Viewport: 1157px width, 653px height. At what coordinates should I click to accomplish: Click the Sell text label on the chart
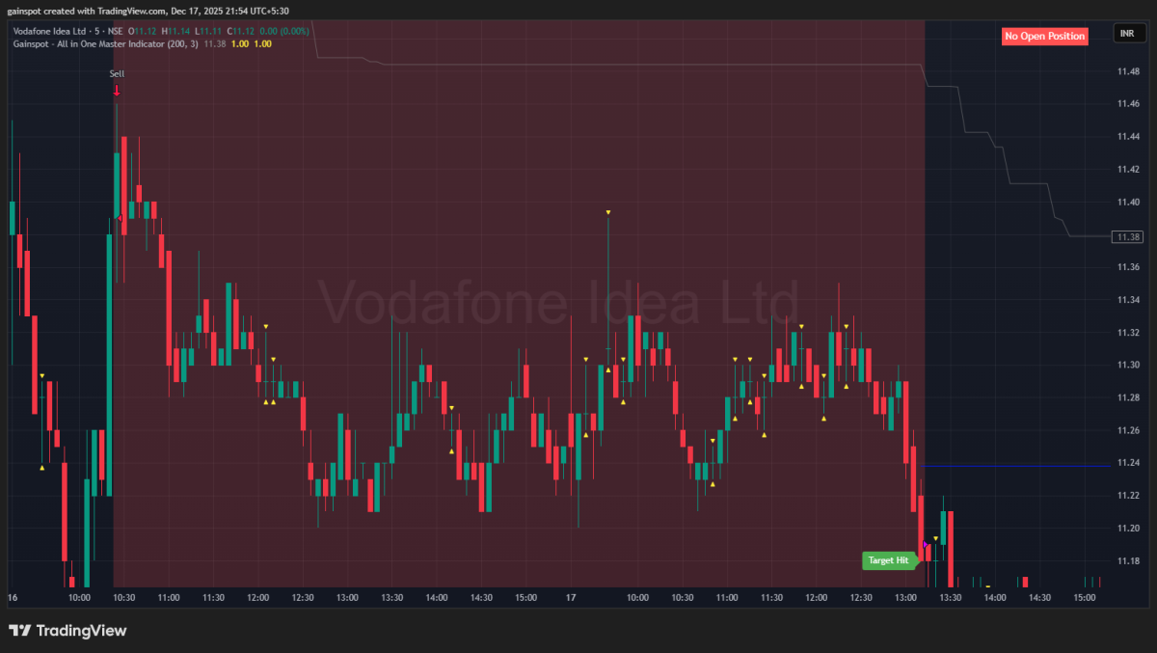click(x=117, y=73)
